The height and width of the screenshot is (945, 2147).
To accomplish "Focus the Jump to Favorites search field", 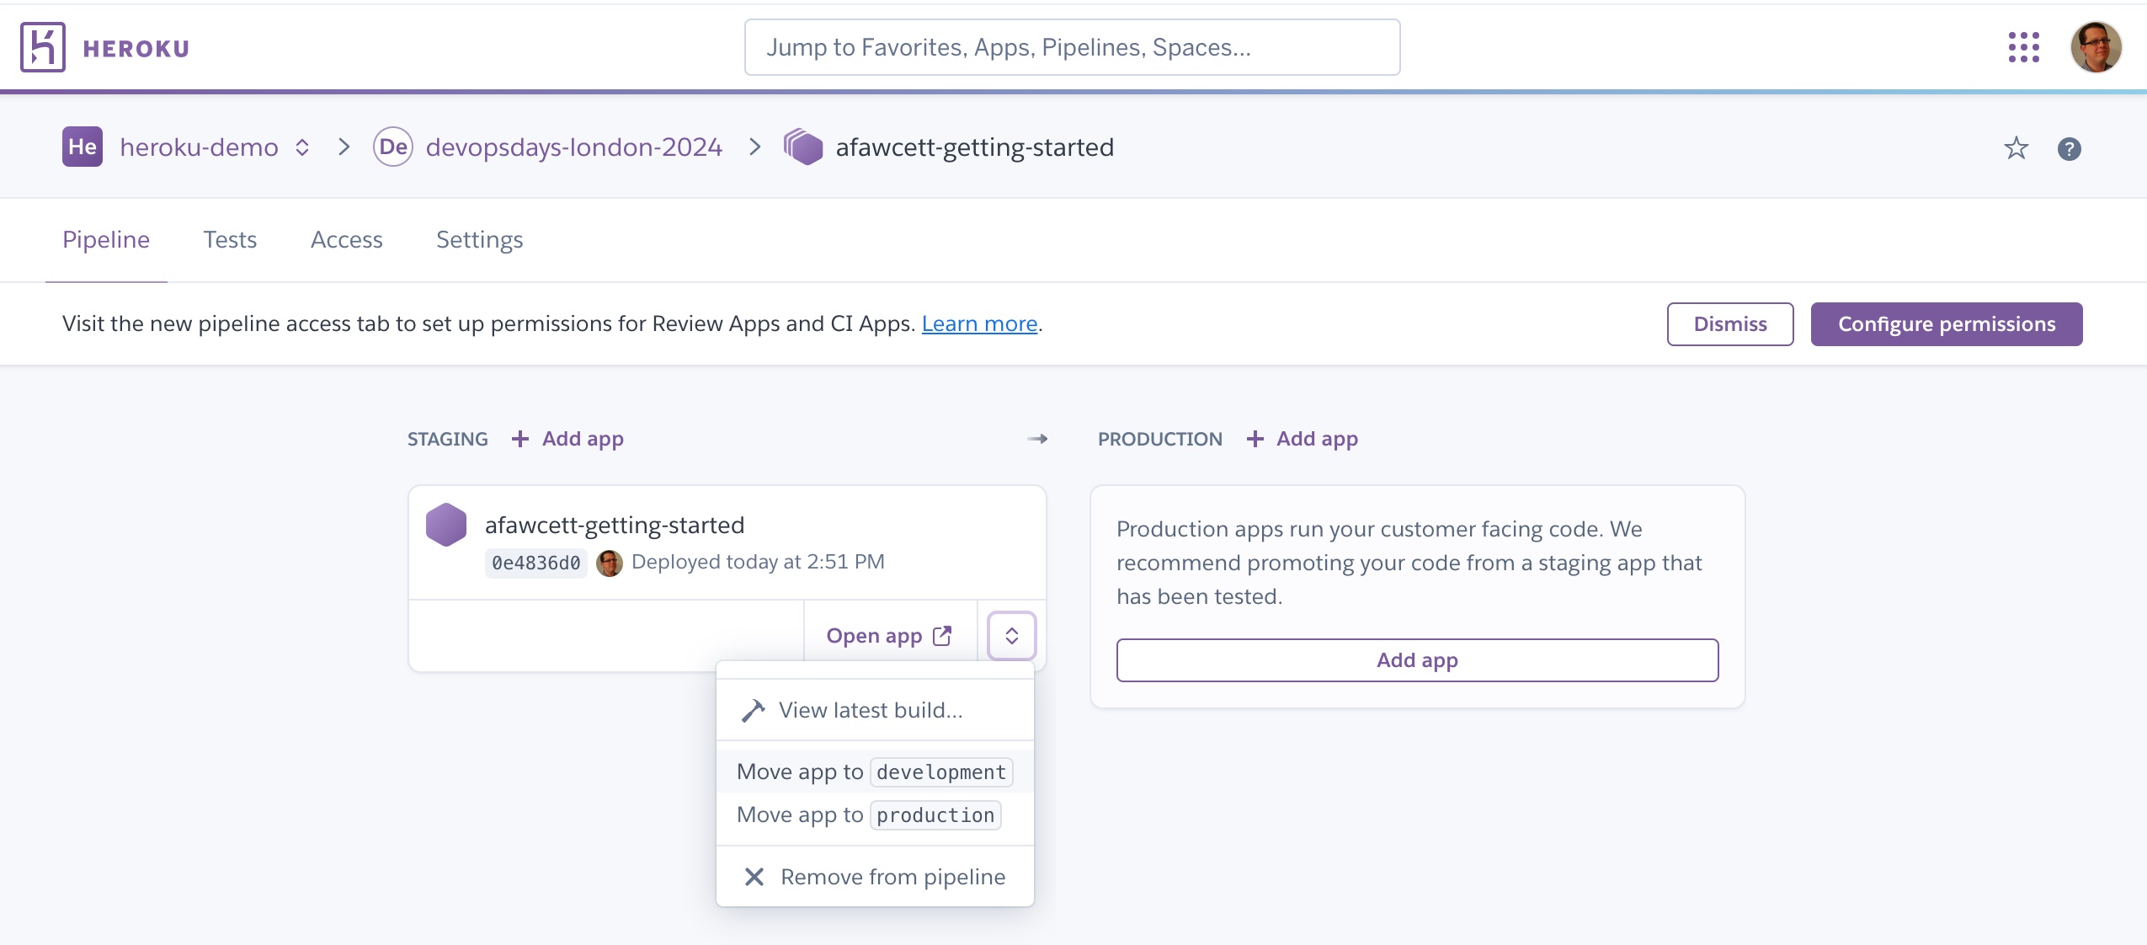I will click(1072, 47).
